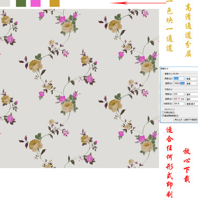Click the pixel height field in Image Size

[x=179, y=83]
